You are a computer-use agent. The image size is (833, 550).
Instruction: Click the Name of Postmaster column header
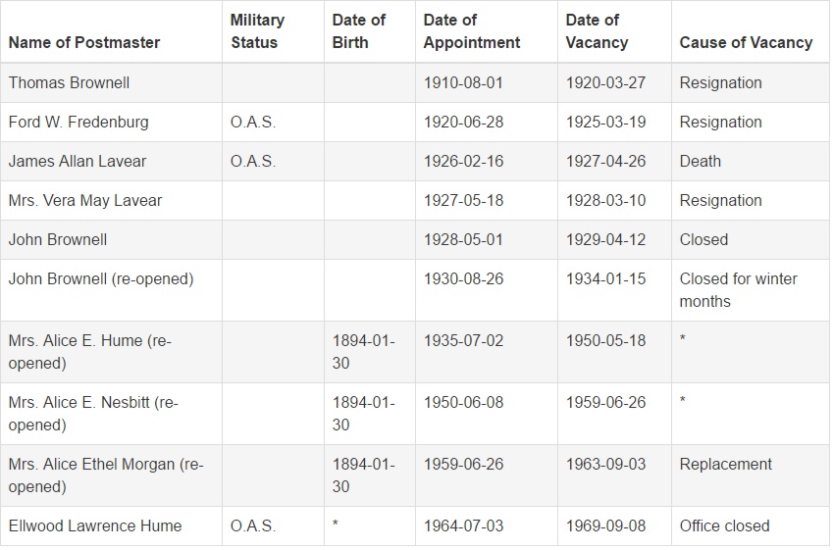pyautogui.click(x=84, y=42)
